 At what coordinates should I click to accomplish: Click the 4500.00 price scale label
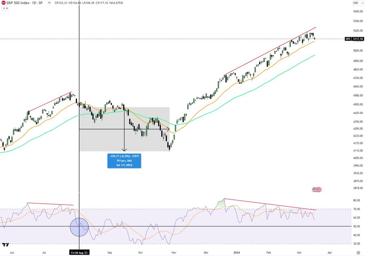pyautogui.click(x=358, y=104)
